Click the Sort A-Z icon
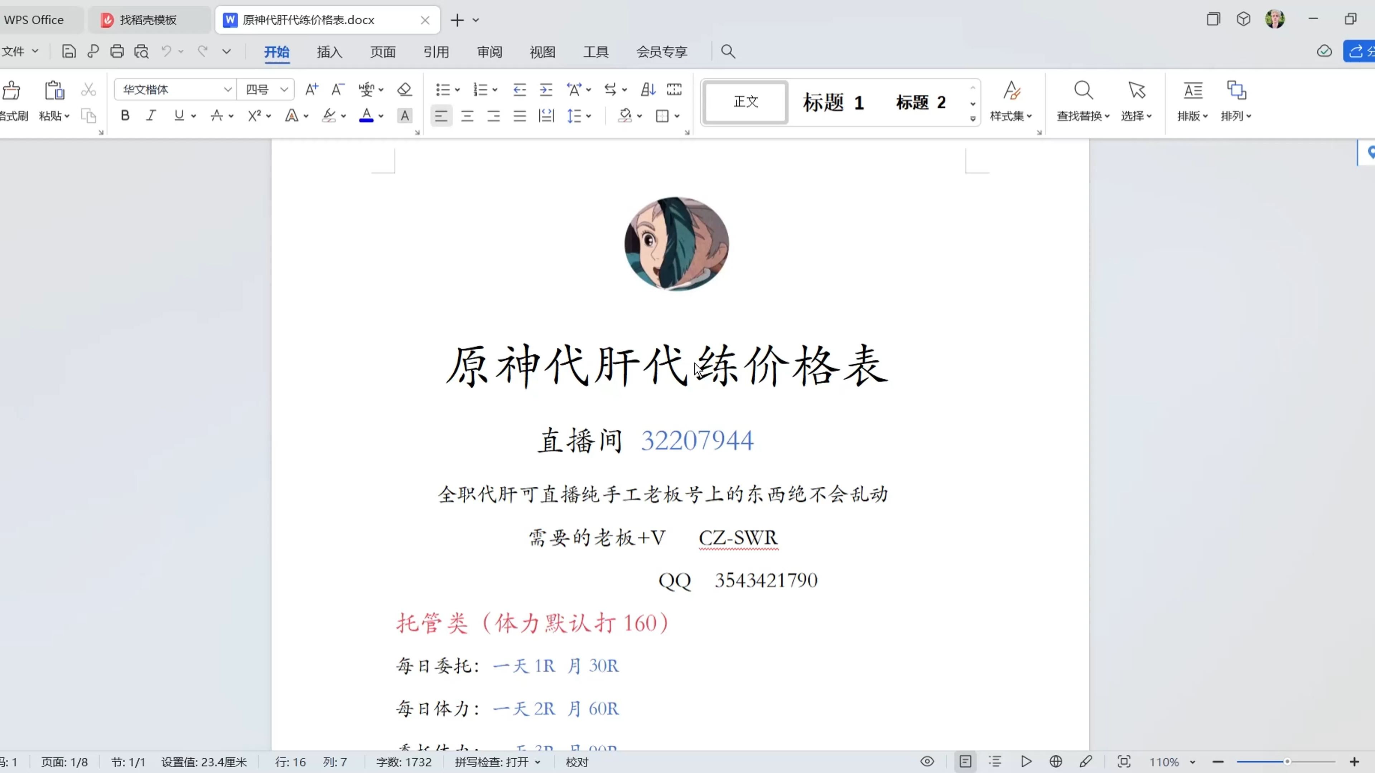1375x773 pixels. [648, 89]
